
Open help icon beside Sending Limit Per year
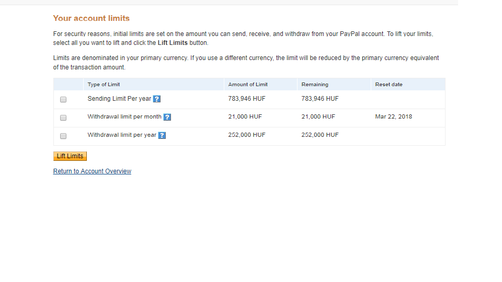point(157,99)
